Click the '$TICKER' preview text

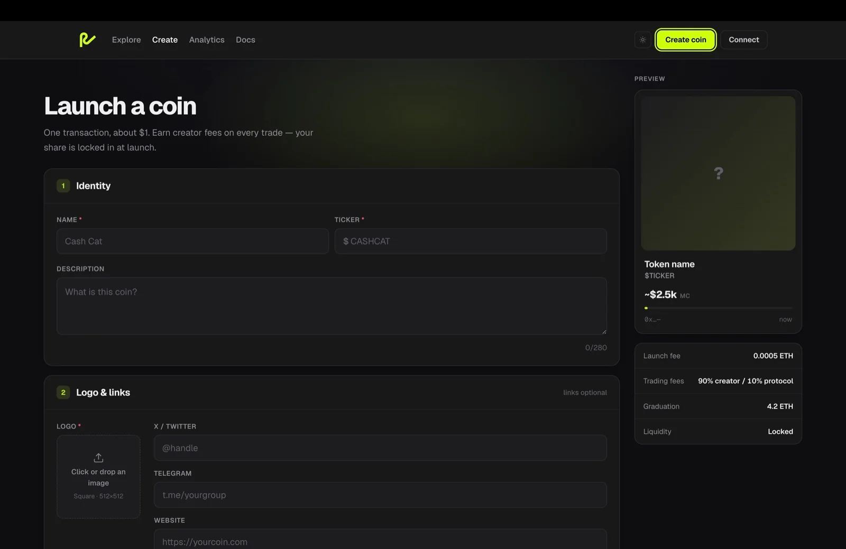pos(659,275)
